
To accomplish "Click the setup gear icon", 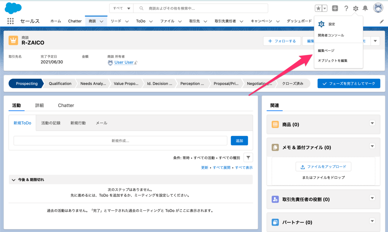I will (x=356, y=8).
